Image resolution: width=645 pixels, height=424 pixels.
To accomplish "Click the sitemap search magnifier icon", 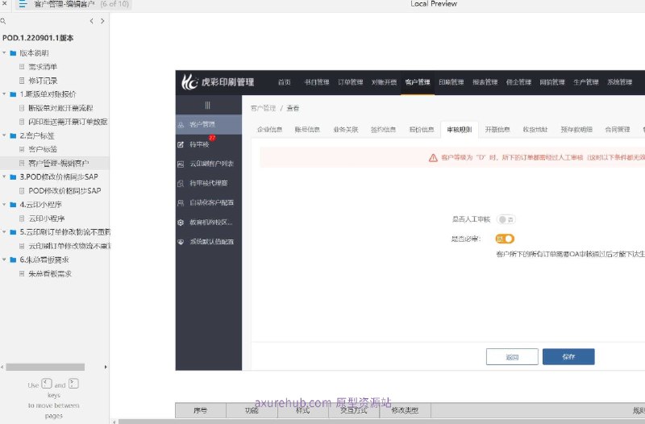I will (3, 21).
